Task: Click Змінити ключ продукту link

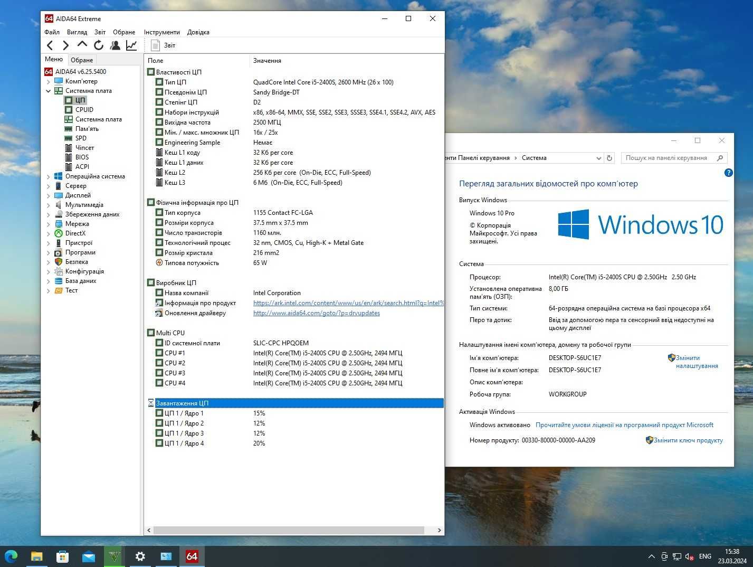Action: (688, 440)
